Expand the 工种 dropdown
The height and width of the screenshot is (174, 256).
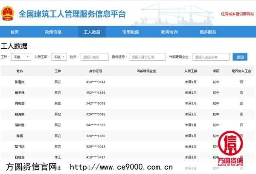pyautogui.click(x=21, y=57)
